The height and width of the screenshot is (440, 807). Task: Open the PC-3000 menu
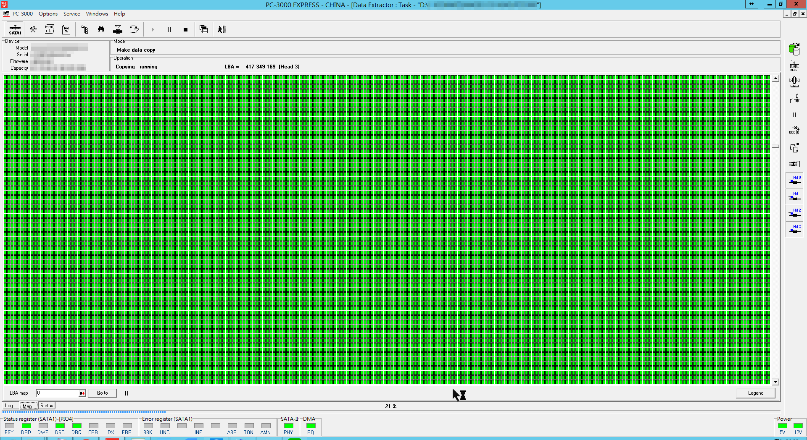coord(22,14)
